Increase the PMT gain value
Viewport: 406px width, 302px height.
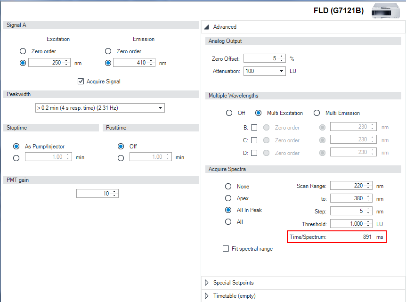pyautogui.click(x=114, y=191)
